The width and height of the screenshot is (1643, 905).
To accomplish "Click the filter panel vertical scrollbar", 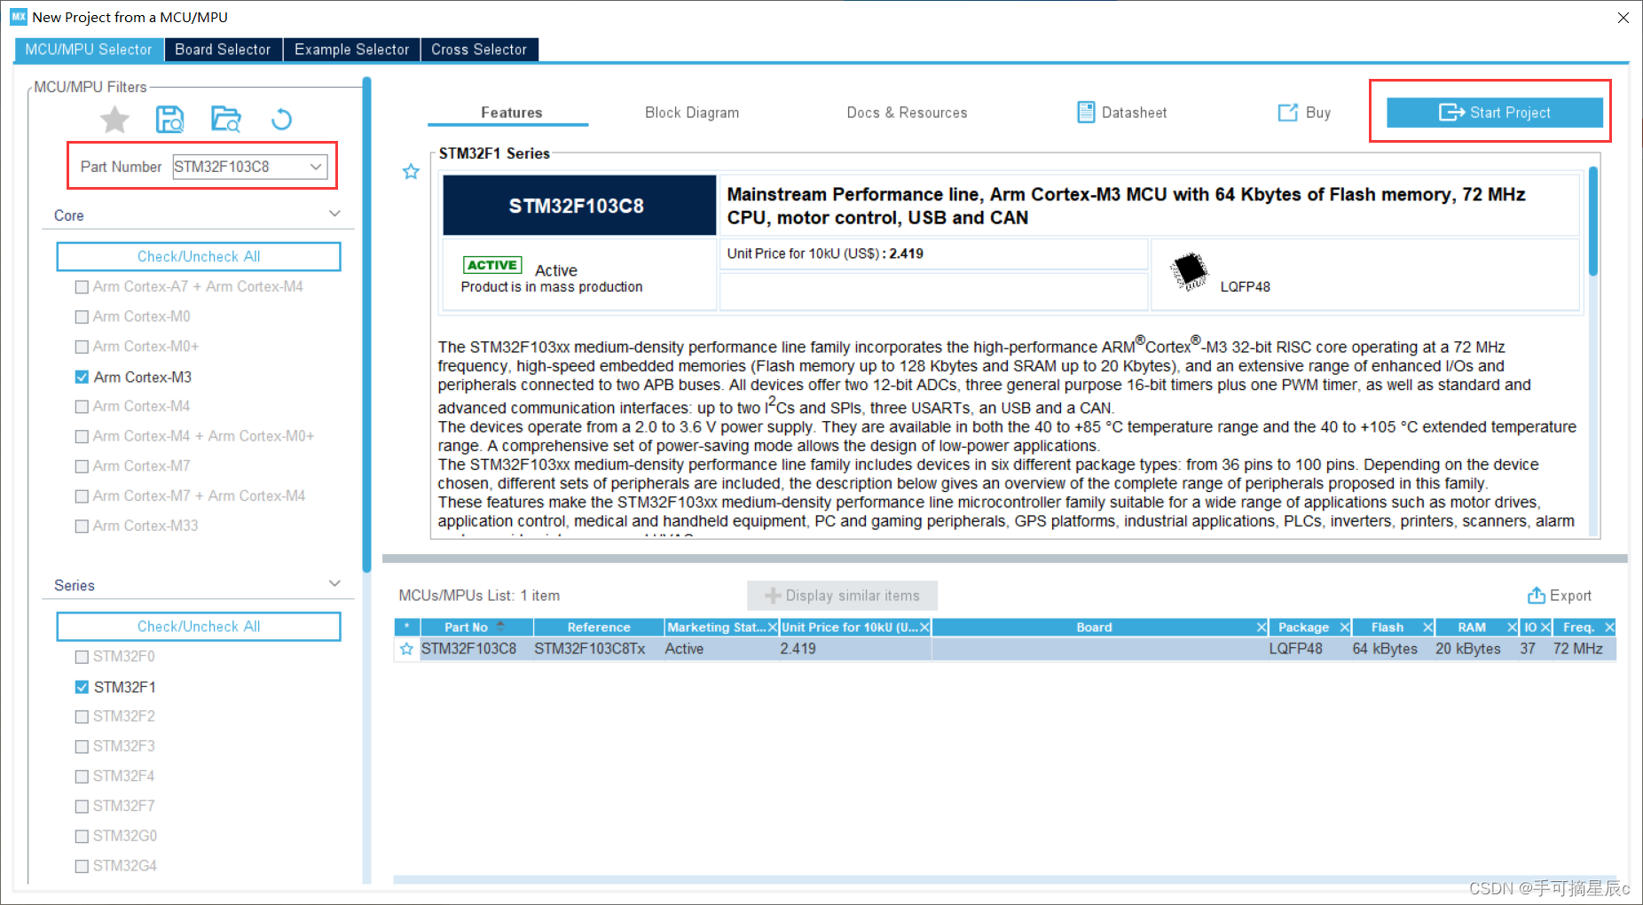I will [x=366, y=324].
